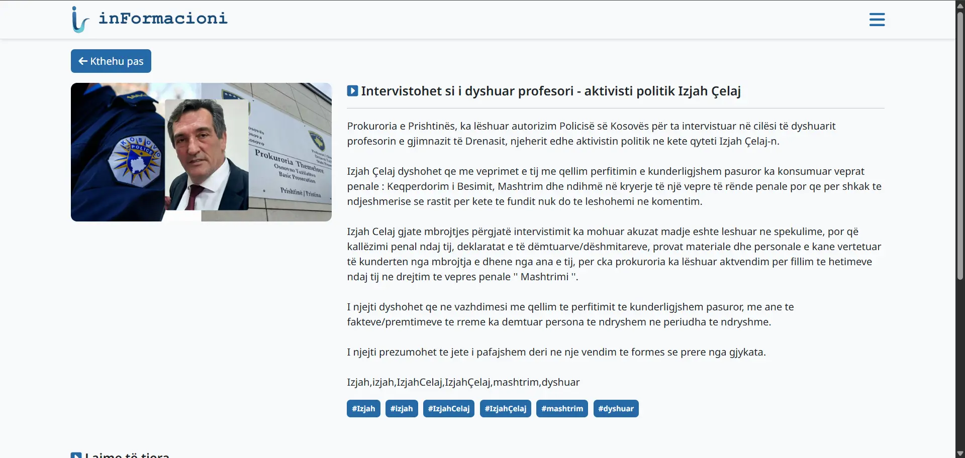Click the inFormacioni logo icon
This screenshot has width=965, height=458.
click(x=79, y=20)
